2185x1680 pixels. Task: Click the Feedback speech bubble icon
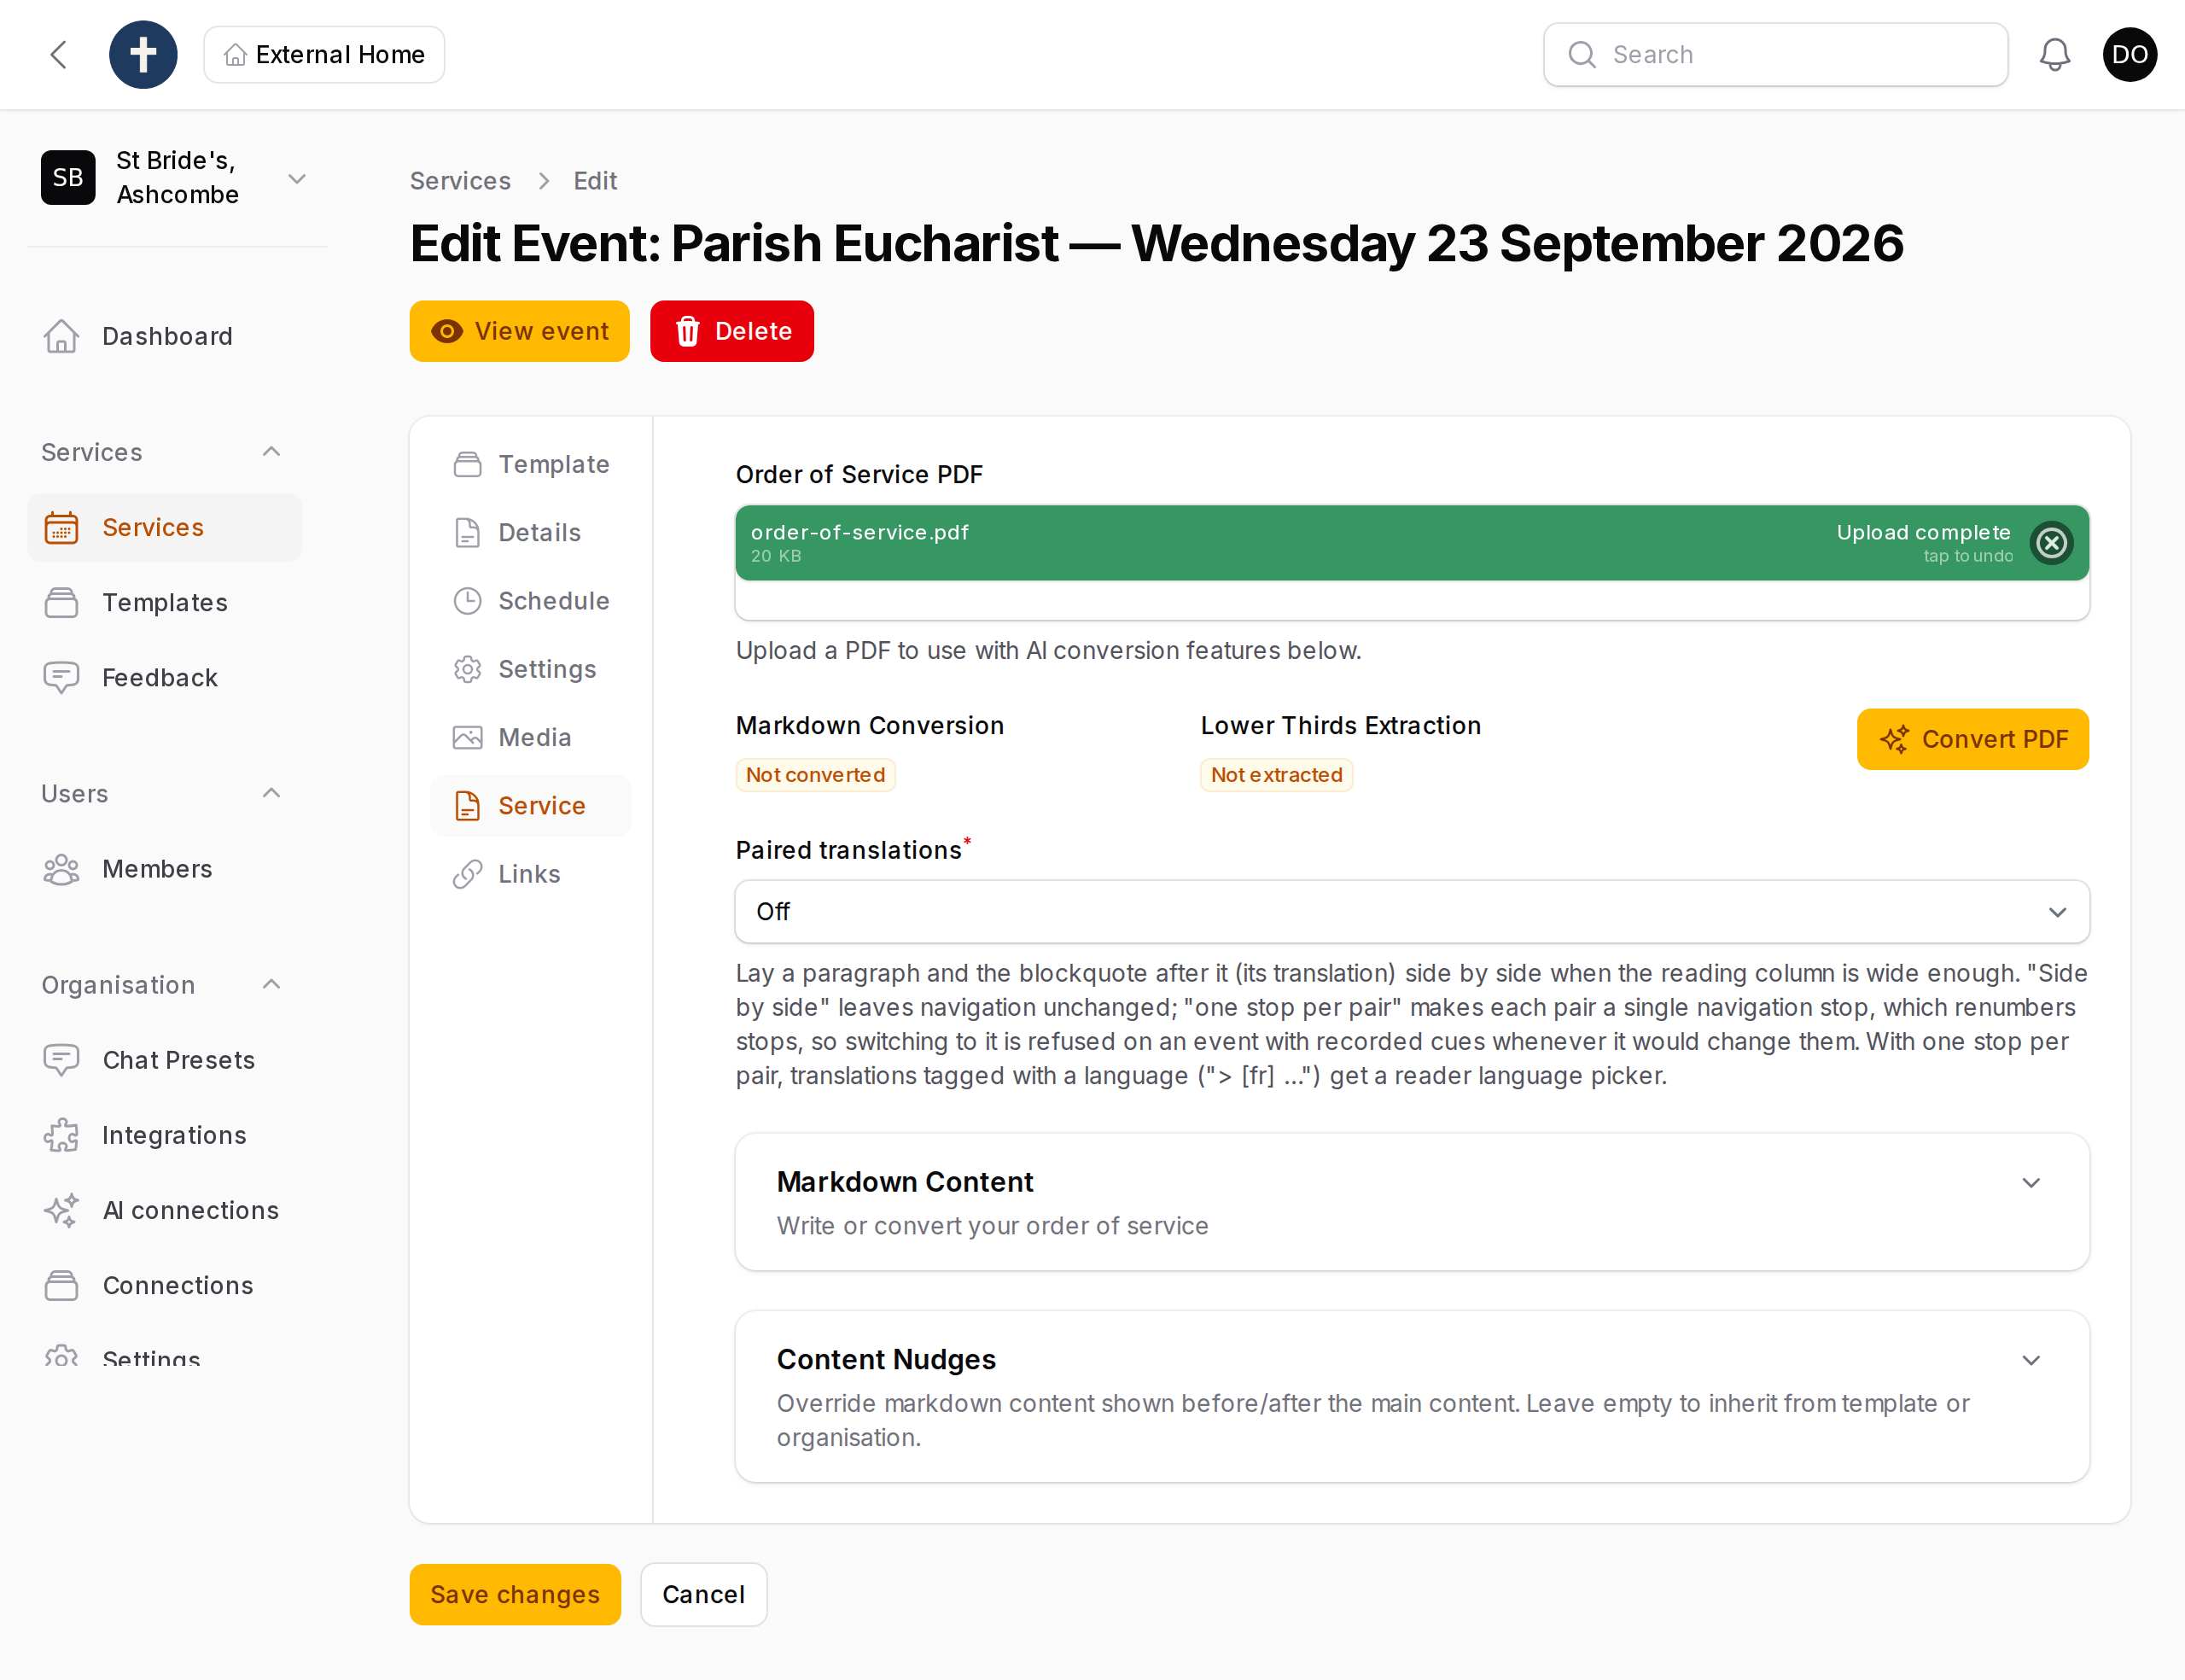(61, 678)
